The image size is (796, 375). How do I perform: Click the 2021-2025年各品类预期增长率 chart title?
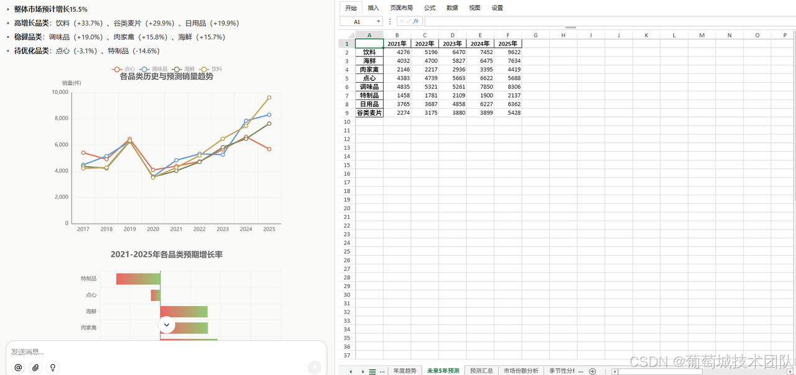[167, 254]
